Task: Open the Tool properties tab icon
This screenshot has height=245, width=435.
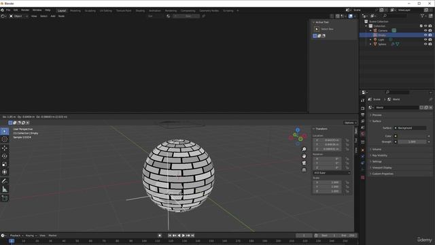Action: coord(362,101)
